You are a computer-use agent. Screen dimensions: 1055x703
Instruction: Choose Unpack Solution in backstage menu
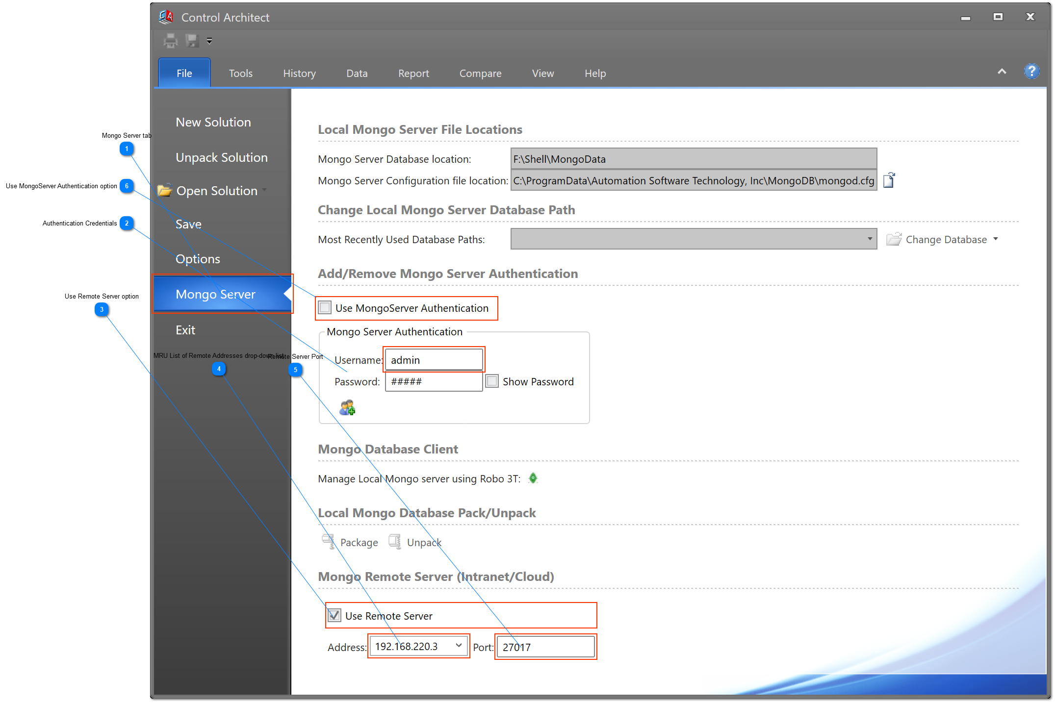[222, 157]
